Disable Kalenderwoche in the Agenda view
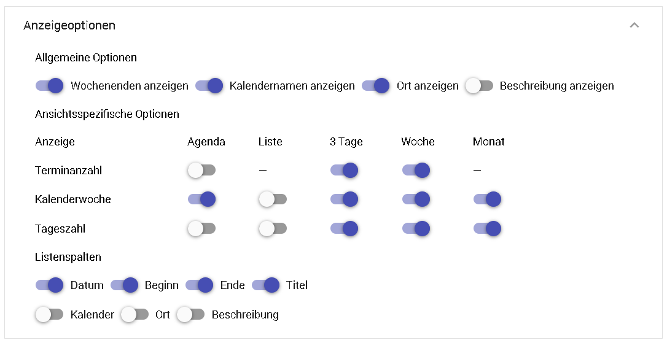 [201, 199]
